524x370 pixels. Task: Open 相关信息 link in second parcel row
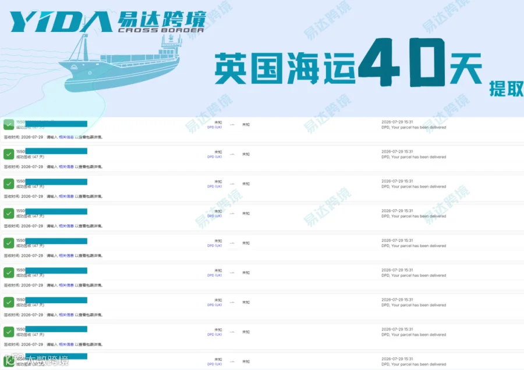[66, 167]
